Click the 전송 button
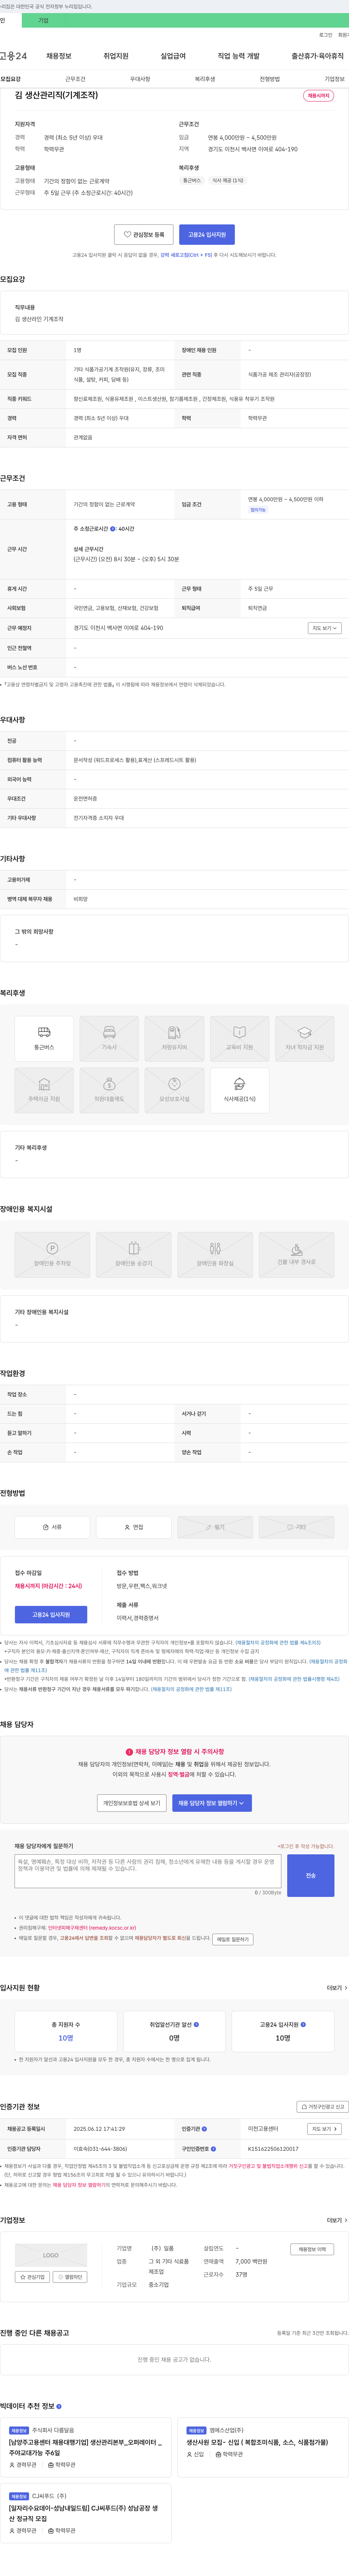Image resolution: width=349 pixels, height=2576 pixels. (311, 1875)
